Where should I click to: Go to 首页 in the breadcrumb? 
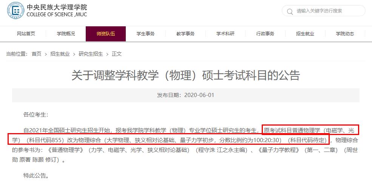tap(37, 54)
